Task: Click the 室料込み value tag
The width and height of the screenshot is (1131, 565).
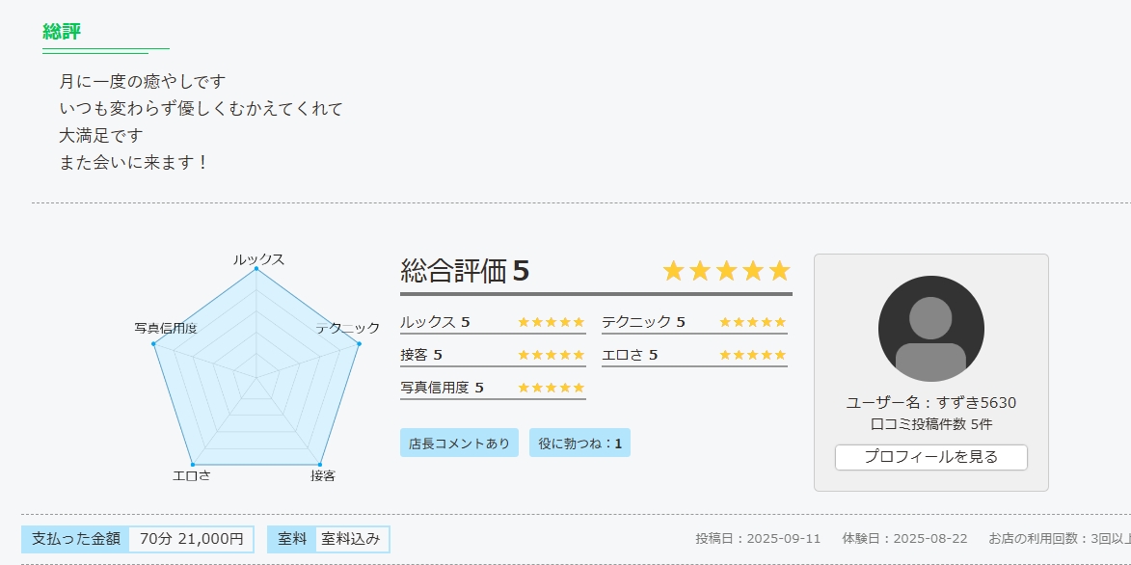Action: 351,539
